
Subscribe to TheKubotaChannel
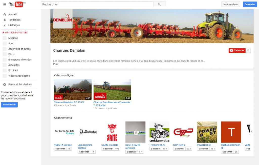coord(227,152)
